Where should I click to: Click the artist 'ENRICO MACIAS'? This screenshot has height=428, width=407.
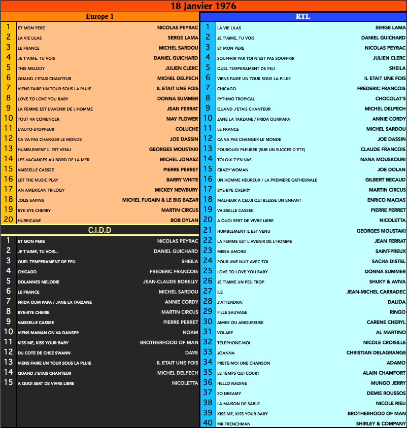(387, 200)
